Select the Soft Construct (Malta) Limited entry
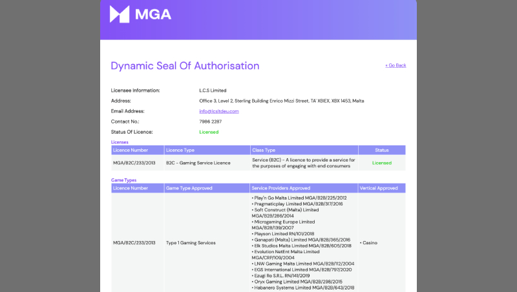The image size is (517, 292). [x=285, y=213]
